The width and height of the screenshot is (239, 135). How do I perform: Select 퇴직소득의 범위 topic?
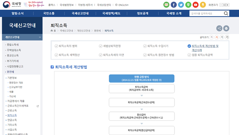pos(66,46)
